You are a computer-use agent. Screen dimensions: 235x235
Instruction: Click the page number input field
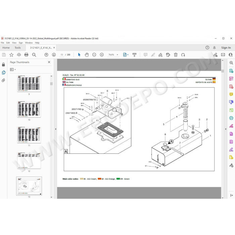[61, 55]
